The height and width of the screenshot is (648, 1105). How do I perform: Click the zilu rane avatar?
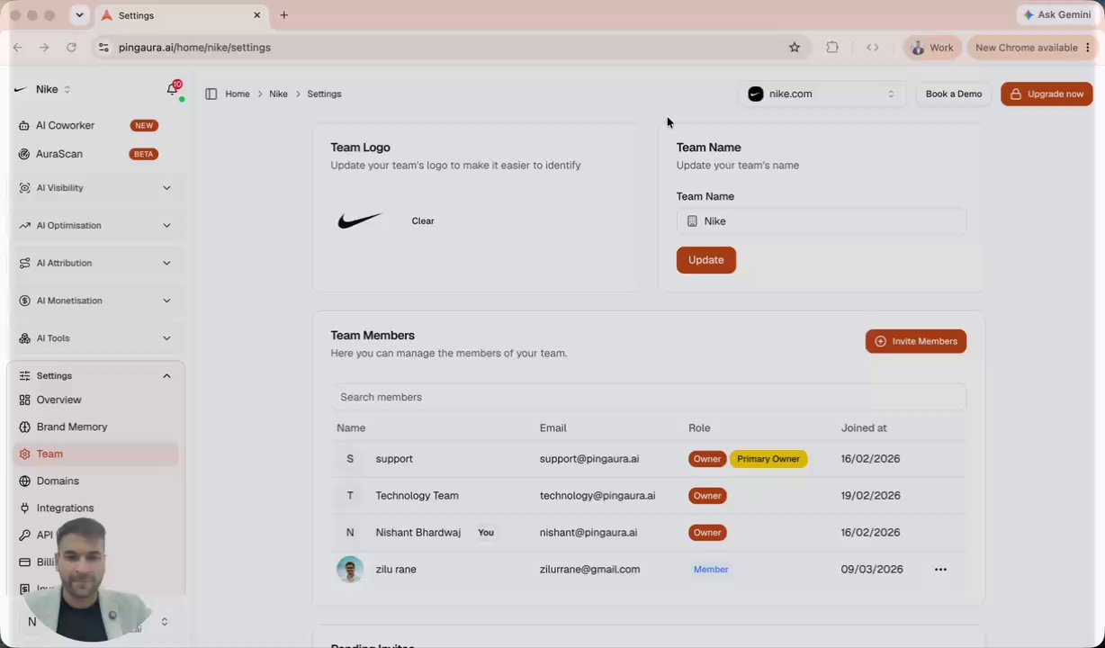[x=350, y=569]
